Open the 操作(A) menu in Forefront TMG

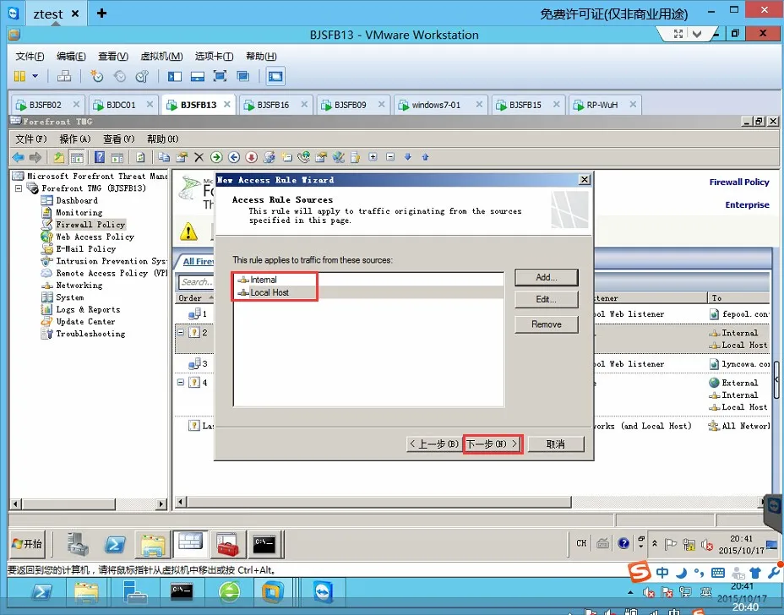pyautogui.click(x=75, y=139)
